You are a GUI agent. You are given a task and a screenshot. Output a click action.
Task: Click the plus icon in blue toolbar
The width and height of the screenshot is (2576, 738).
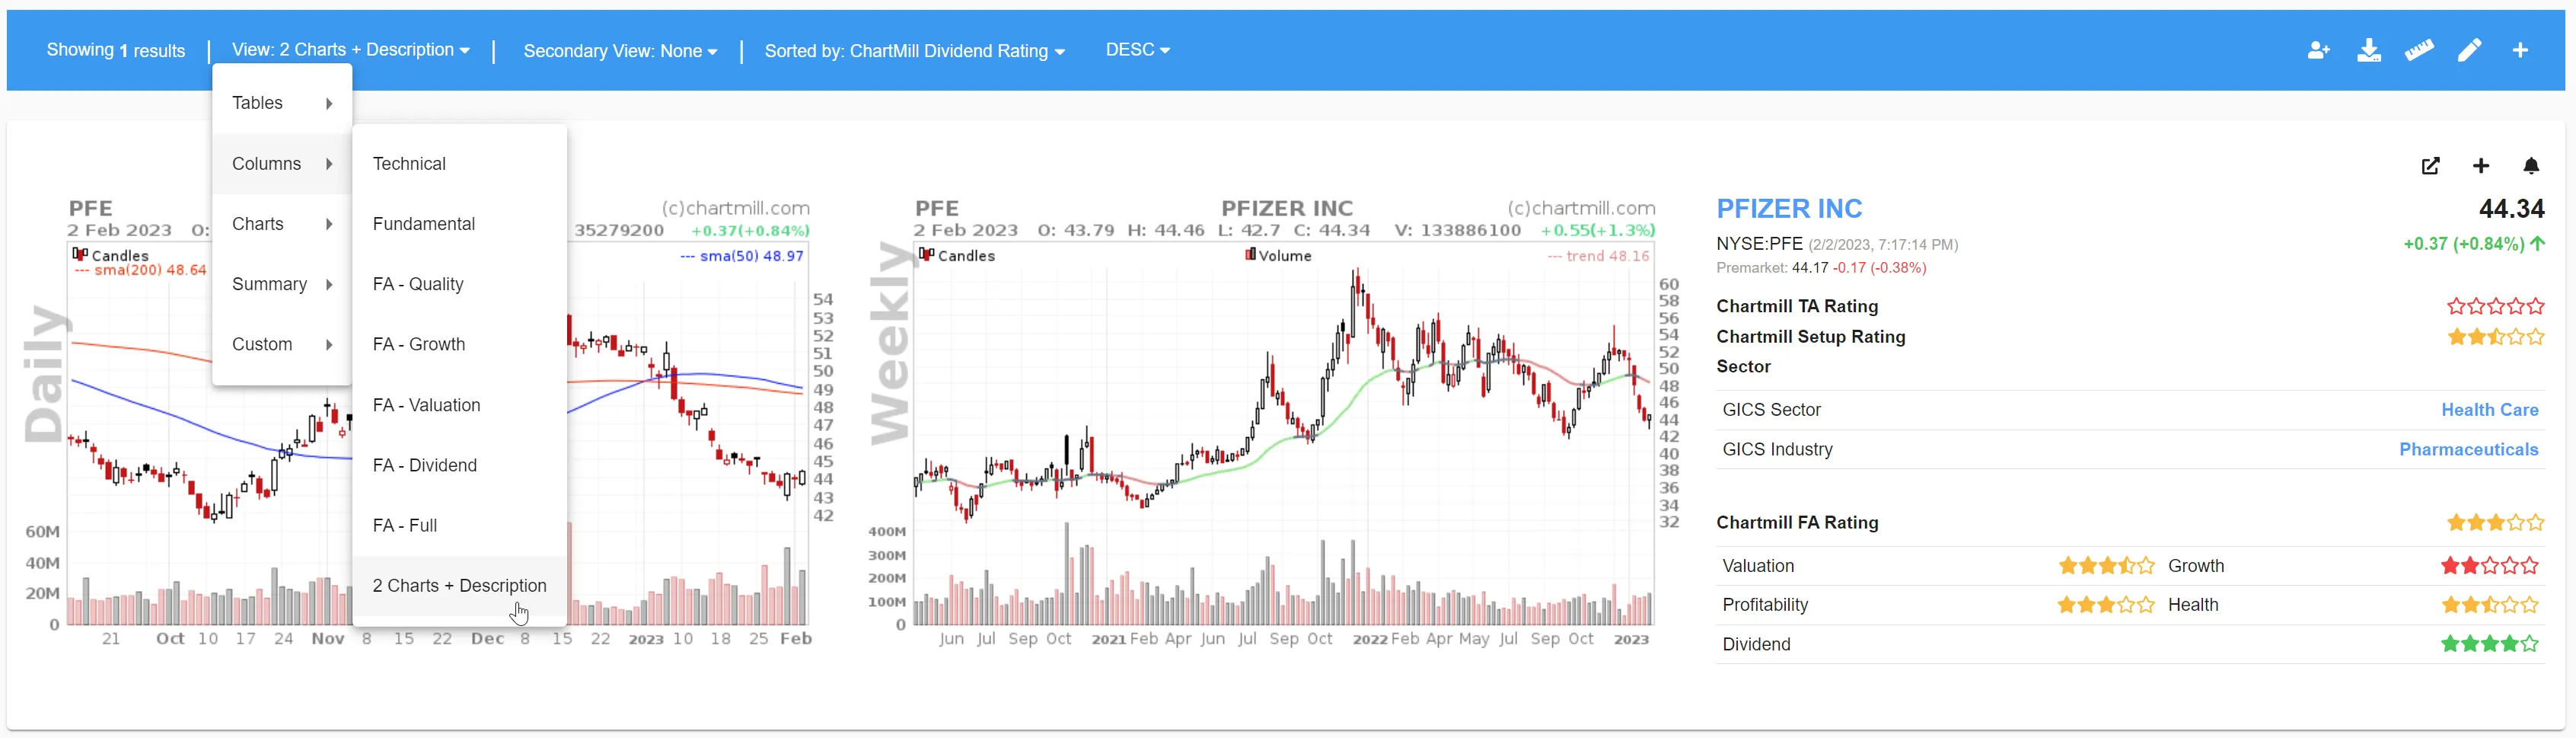[2520, 50]
